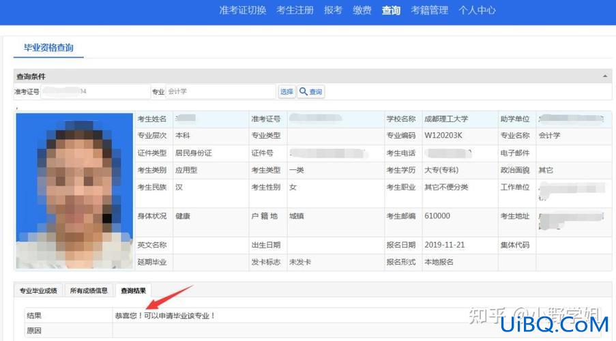Image resolution: width=616 pixels, height=341 pixels.
Task: Open 个人中心 in the top bar
Action: pyautogui.click(x=477, y=10)
